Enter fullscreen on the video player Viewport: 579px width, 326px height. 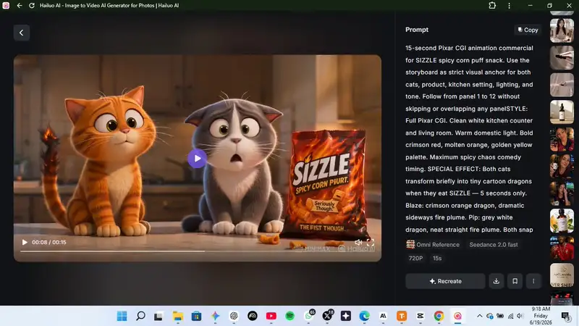coord(371,243)
